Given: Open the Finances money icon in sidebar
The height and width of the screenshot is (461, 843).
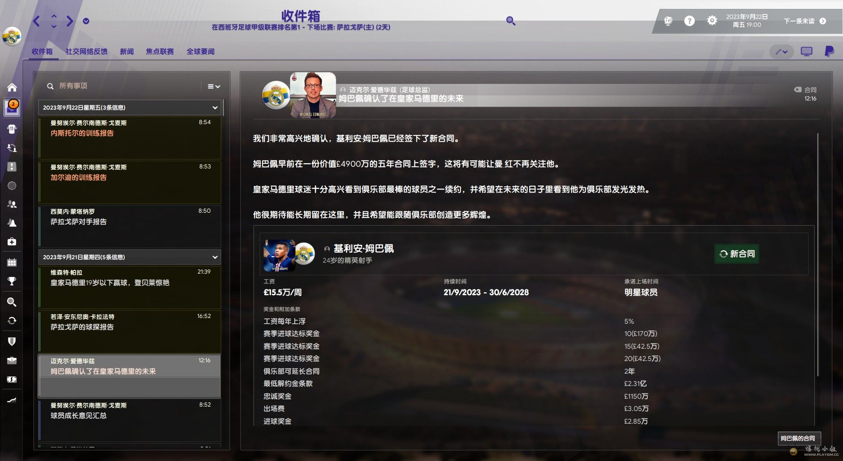Looking at the screenshot, I should coord(12,379).
